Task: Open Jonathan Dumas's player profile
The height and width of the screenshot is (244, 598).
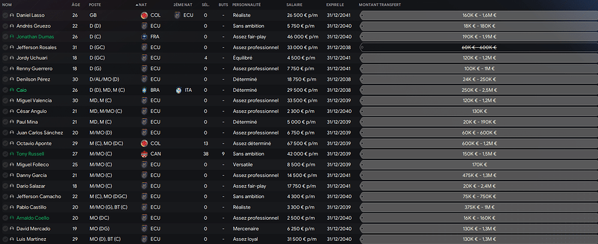Action: (35, 37)
